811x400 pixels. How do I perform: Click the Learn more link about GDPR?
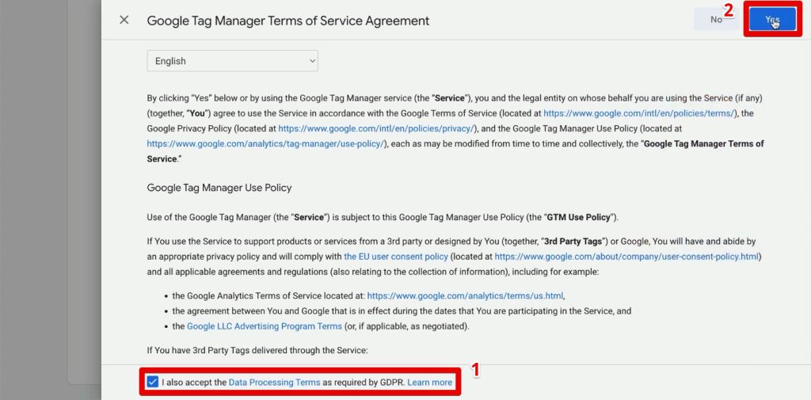tap(429, 383)
